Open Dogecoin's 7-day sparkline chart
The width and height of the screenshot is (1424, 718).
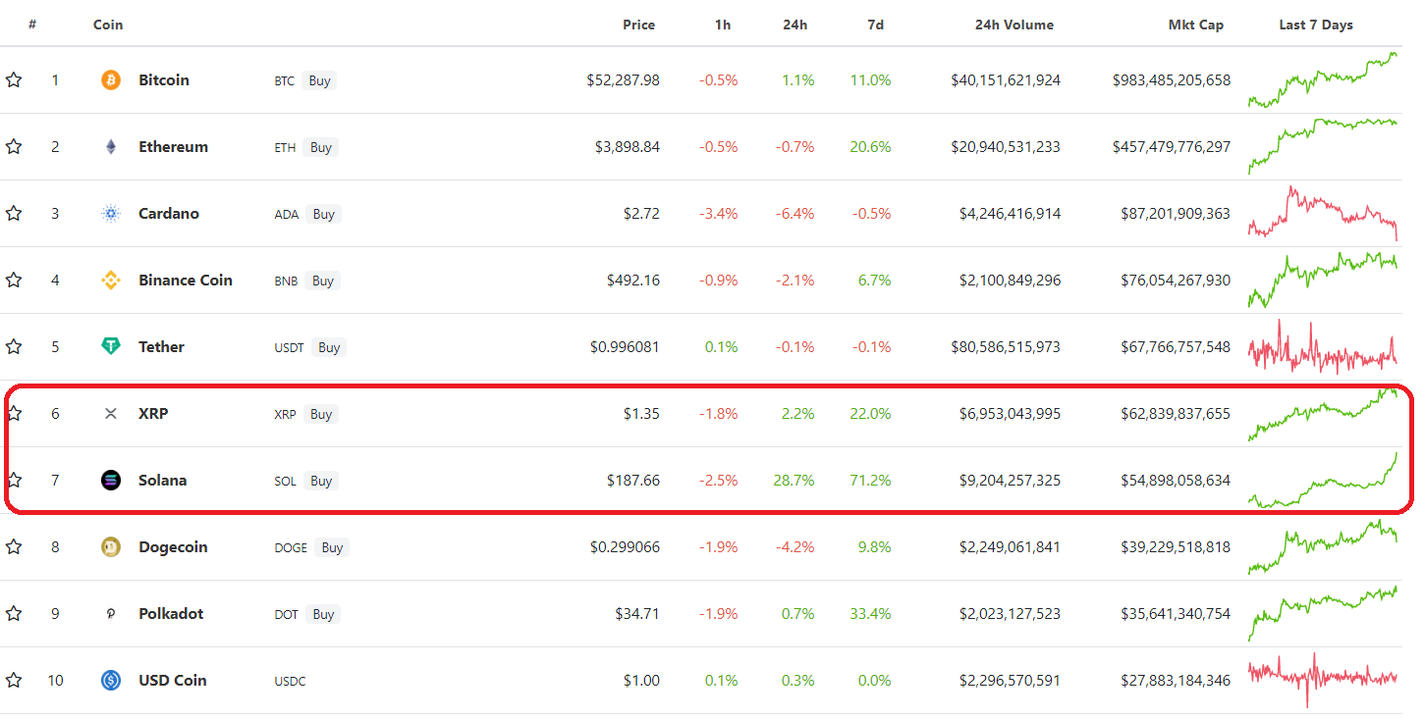[1323, 546]
